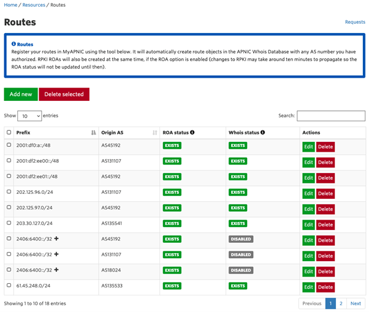
Task: Expand plus icon for 2406:6400::/32 AS45192
Action: 56,239
